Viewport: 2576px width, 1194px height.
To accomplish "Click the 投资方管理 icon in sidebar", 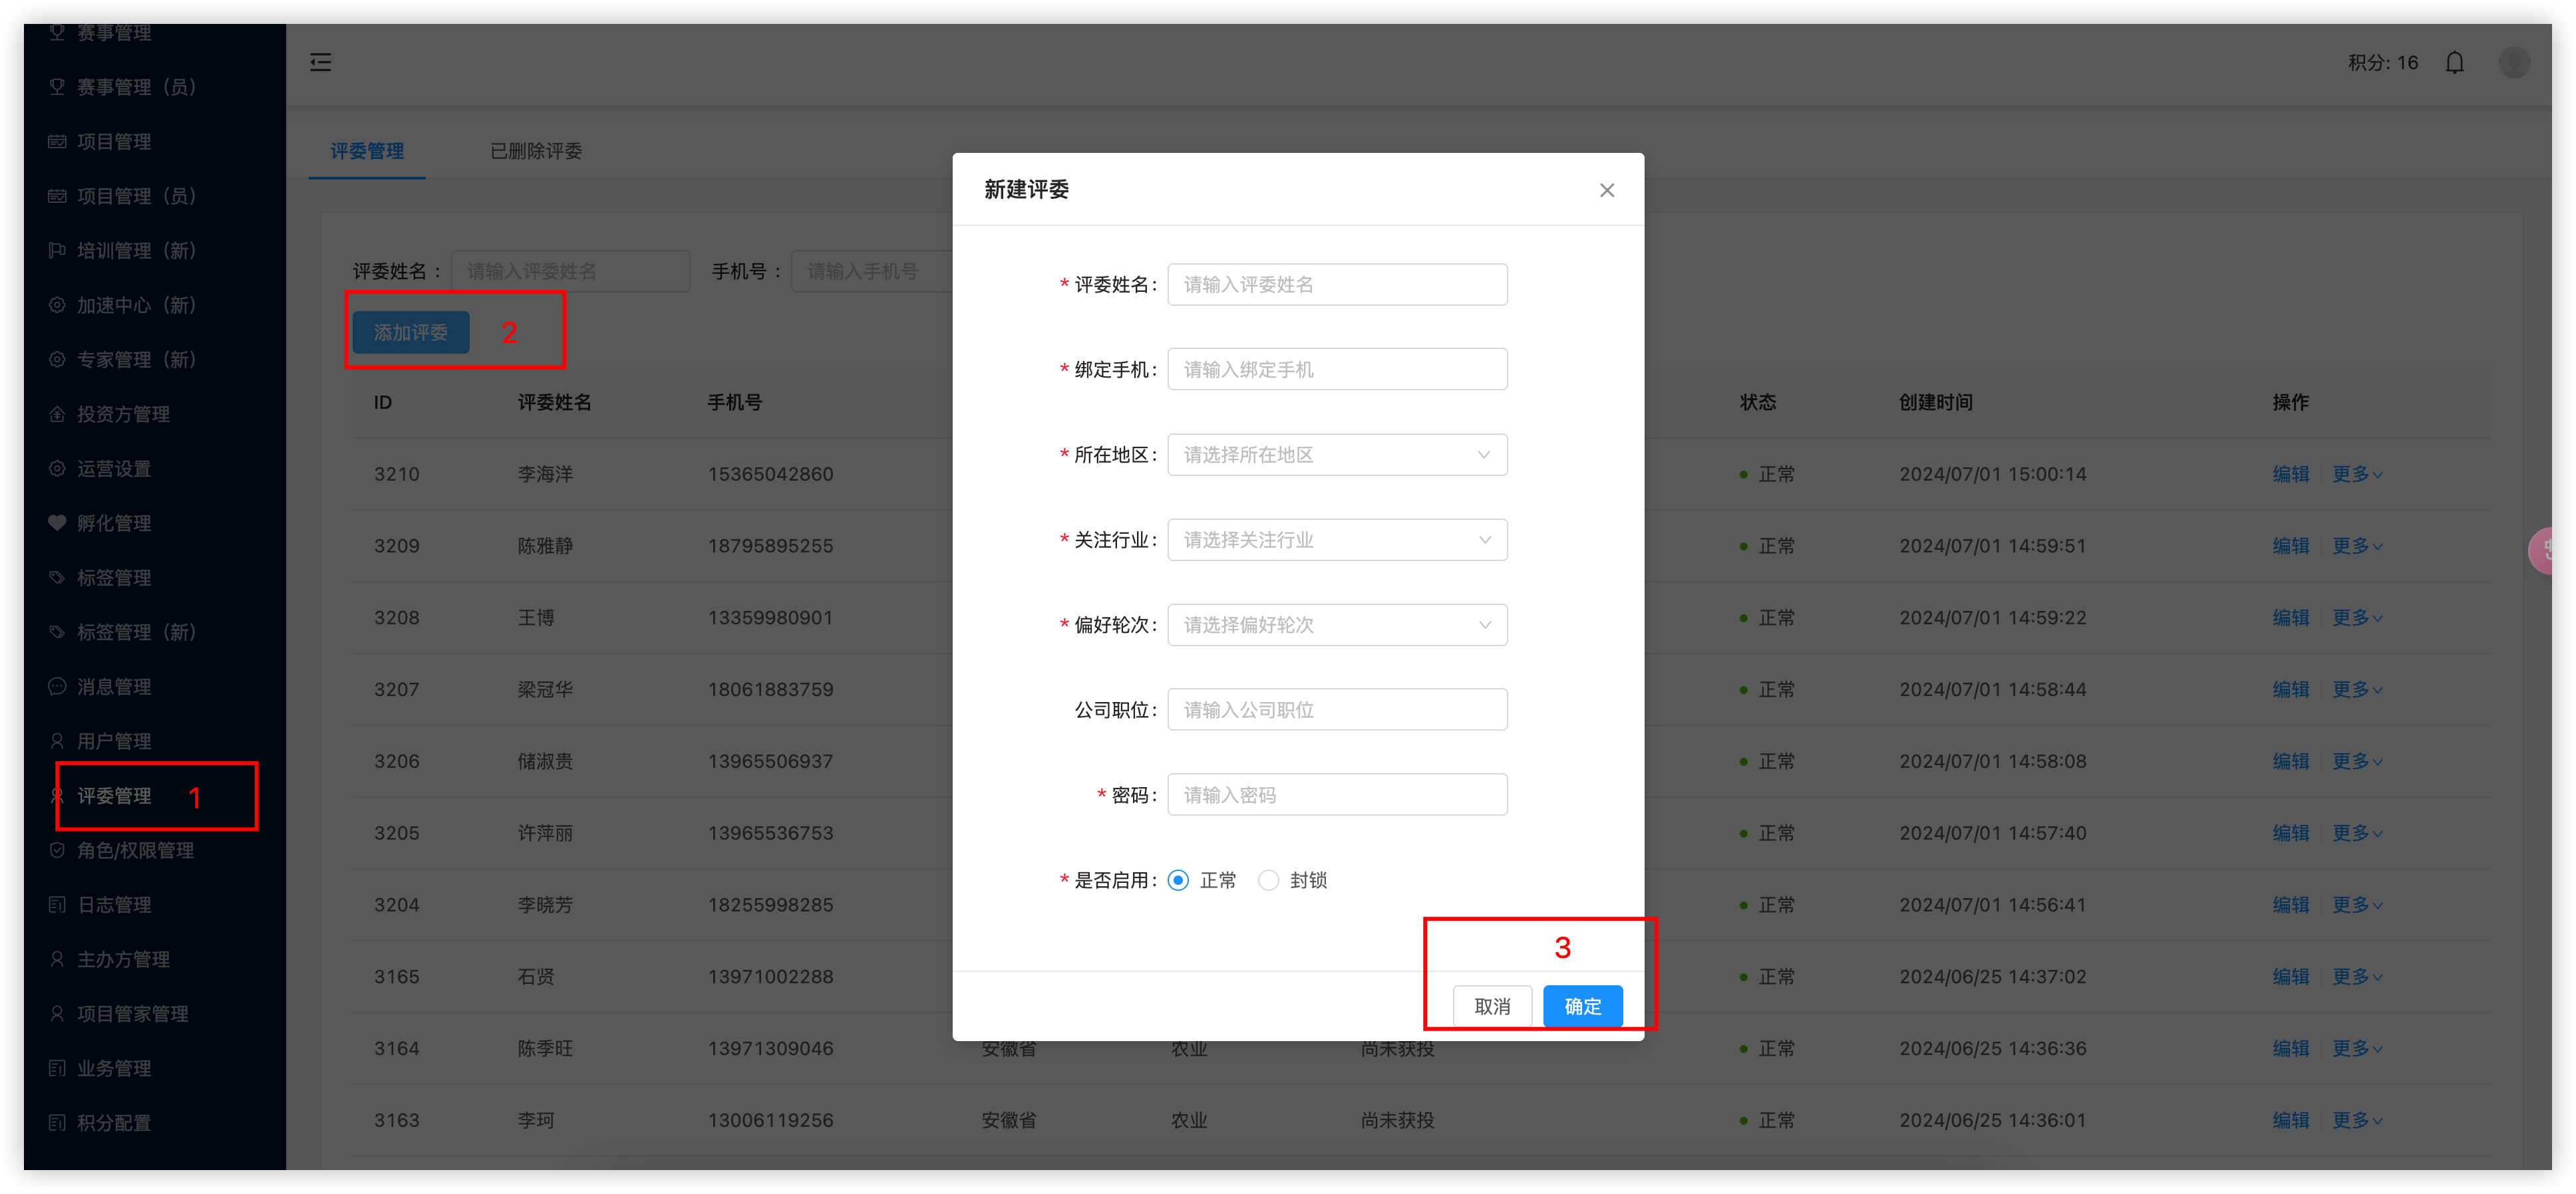I will tap(57, 414).
